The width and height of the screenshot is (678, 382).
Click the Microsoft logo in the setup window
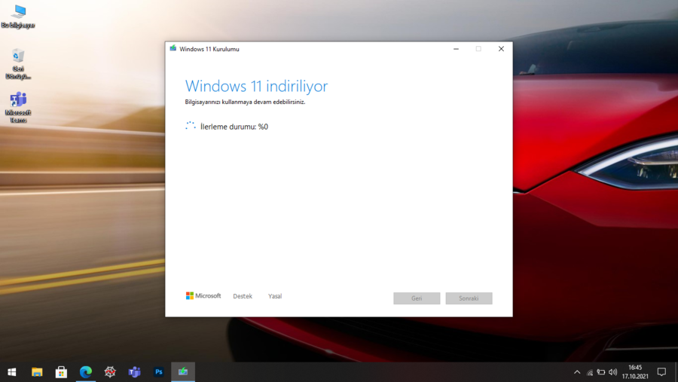[x=203, y=296]
